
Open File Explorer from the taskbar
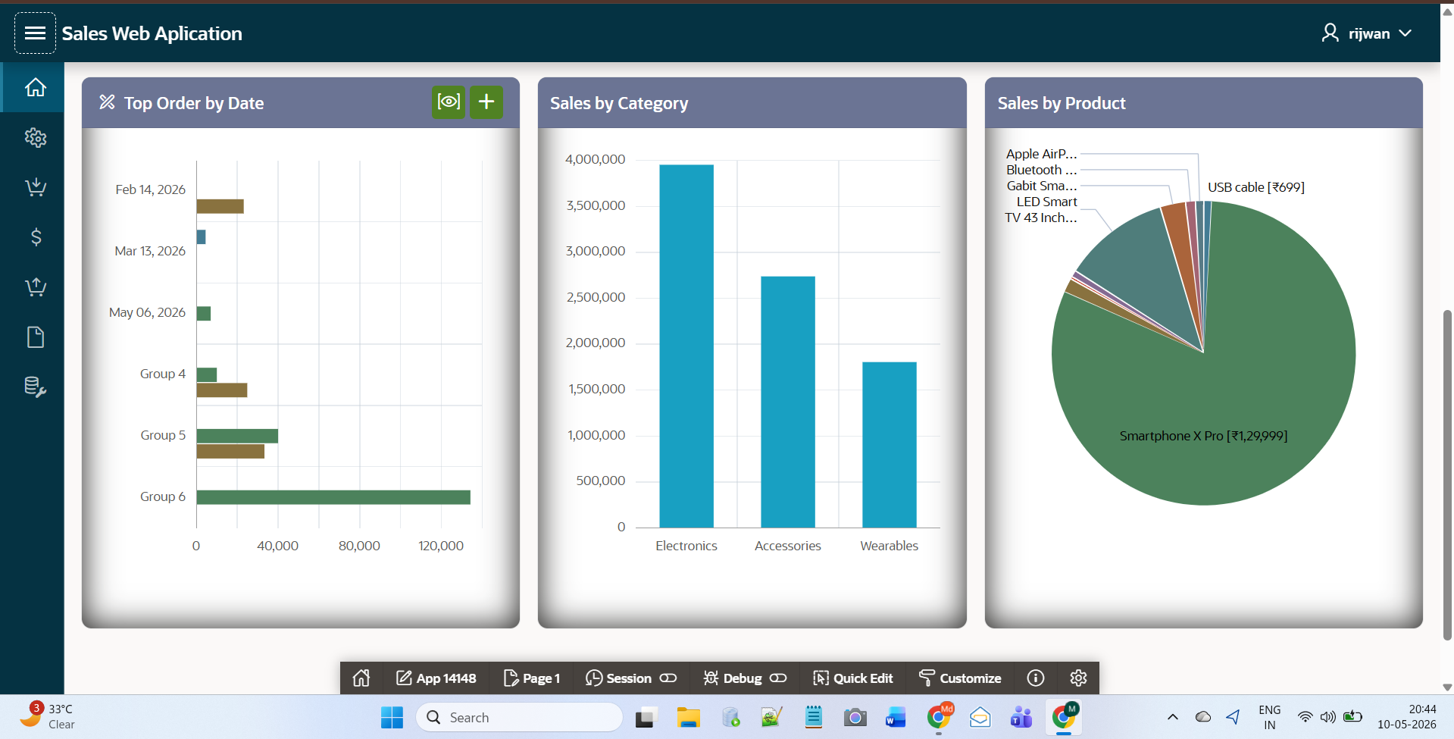pos(688,717)
